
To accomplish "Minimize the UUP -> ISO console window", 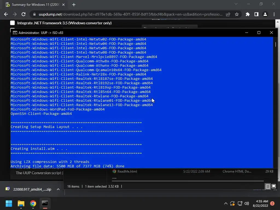I will [247, 33].
